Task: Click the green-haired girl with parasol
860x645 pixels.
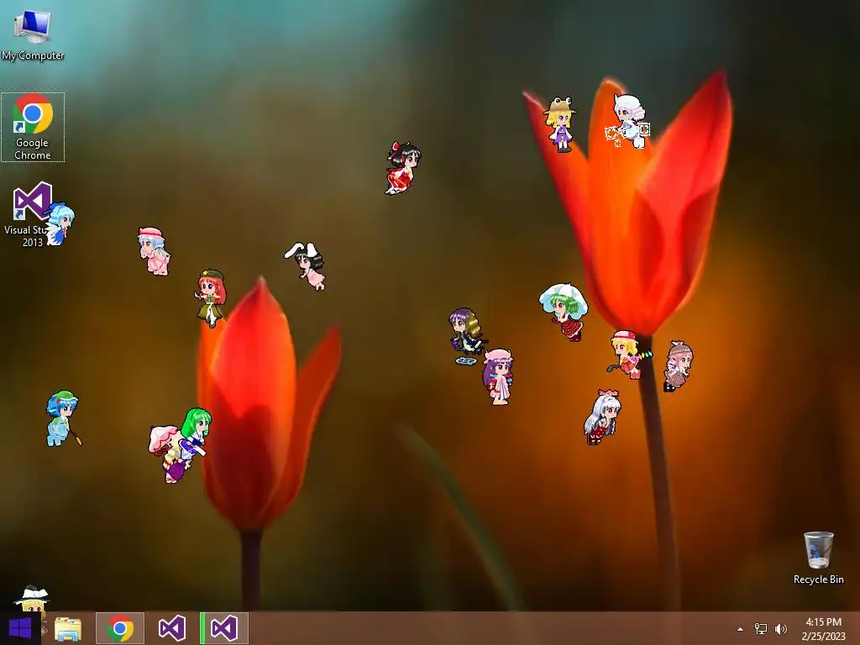Action: click(564, 312)
